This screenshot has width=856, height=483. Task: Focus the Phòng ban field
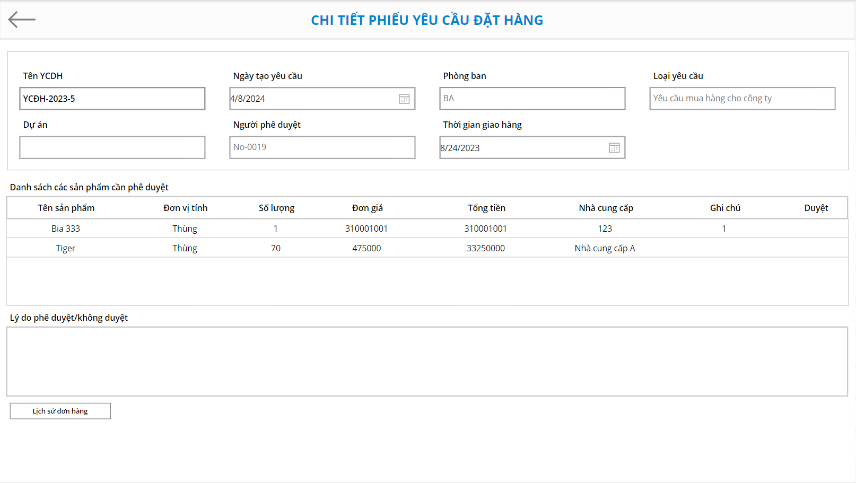pyautogui.click(x=532, y=99)
